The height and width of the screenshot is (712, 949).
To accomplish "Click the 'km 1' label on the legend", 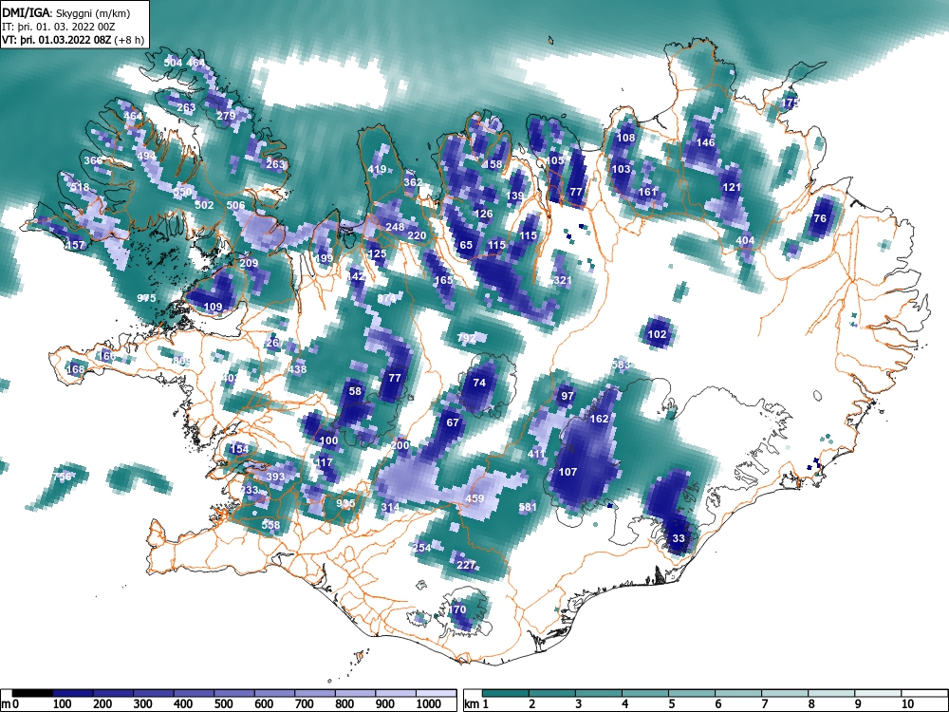I will [x=476, y=704].
